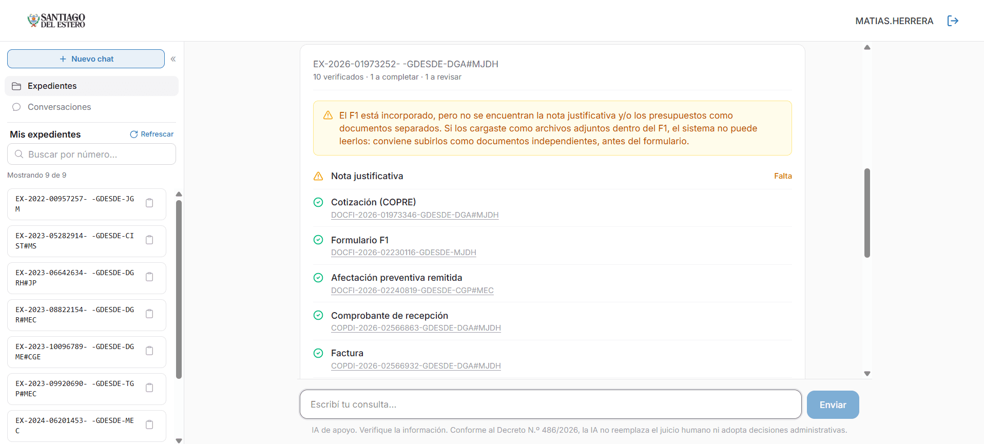Image resolution: width=984 pixels, height=444 pixels.
Task: Click the EX-2026-01973252- -GDESDE-DGA#MJDH heading
Action: (x=406, y=64)
